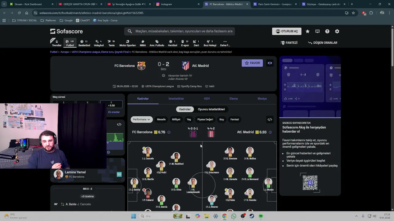Viewport: 394px width, 221px height.
Task: Select the Hentbol sport icon
Action: 172,43
